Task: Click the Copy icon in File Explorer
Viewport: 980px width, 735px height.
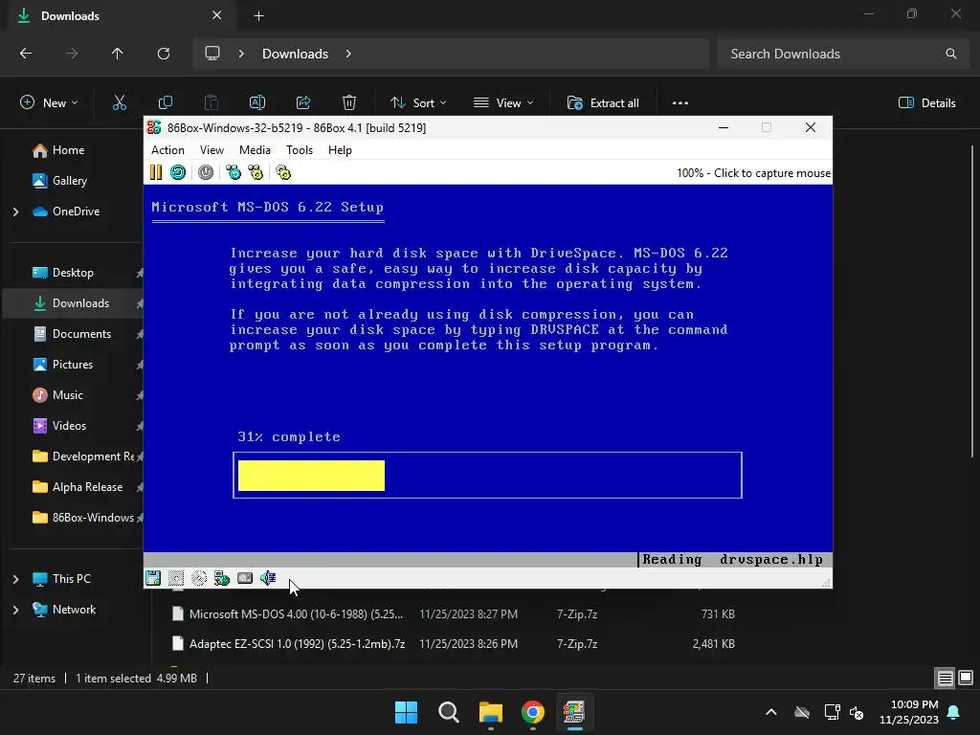Action: [166, 103]
